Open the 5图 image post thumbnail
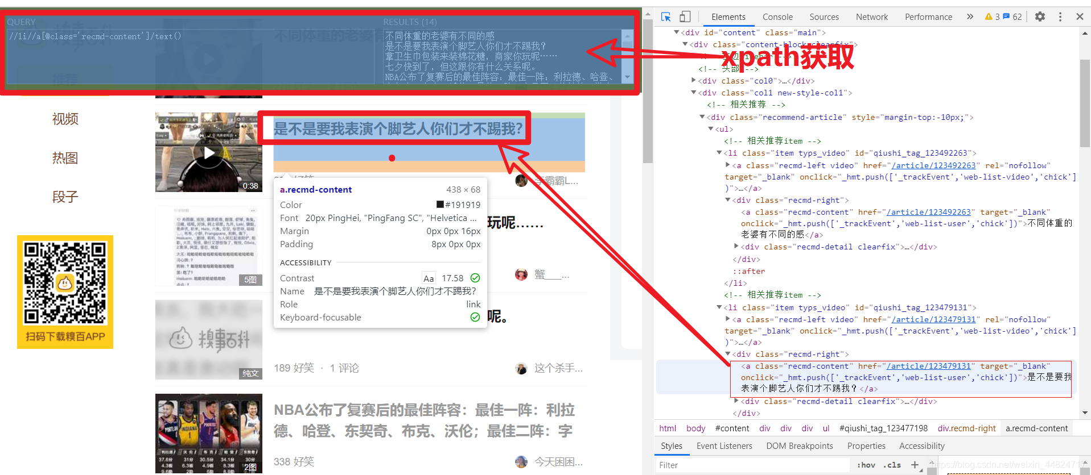 pos(209,246)
